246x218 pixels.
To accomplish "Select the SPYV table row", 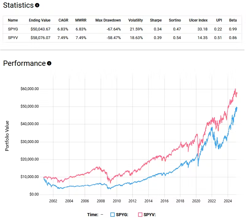I will coord(122,38).
